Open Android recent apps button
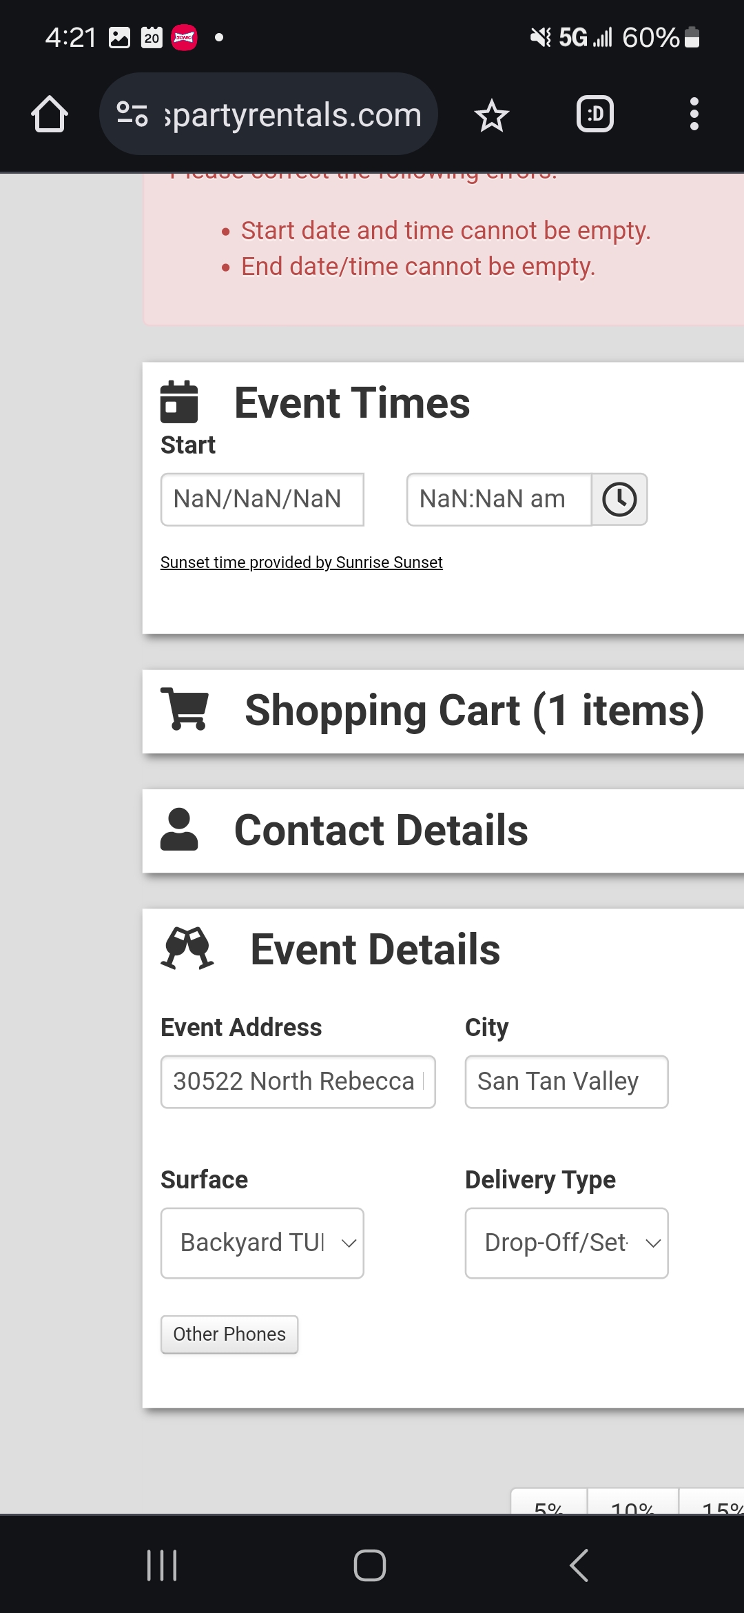 [163, 1565]
